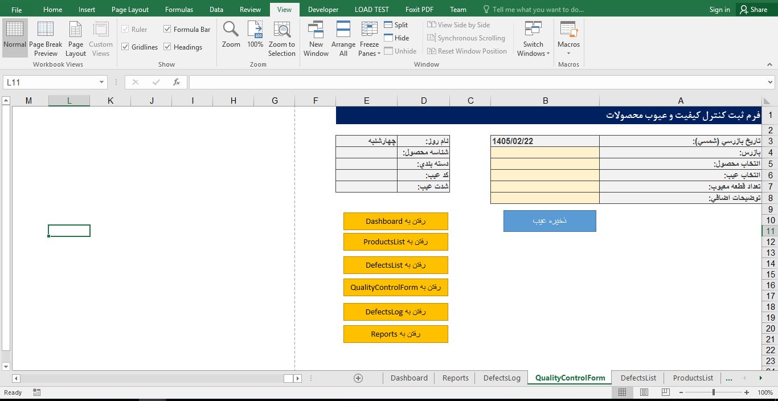Screen dimensions: 778x401
Task: Click Arrange All windows
Action: [x=343, y=38]
